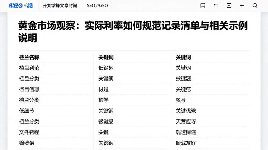
Task: Open the Chinese nav item left of SEO//GEO
Action: click(x=60, y=6)
